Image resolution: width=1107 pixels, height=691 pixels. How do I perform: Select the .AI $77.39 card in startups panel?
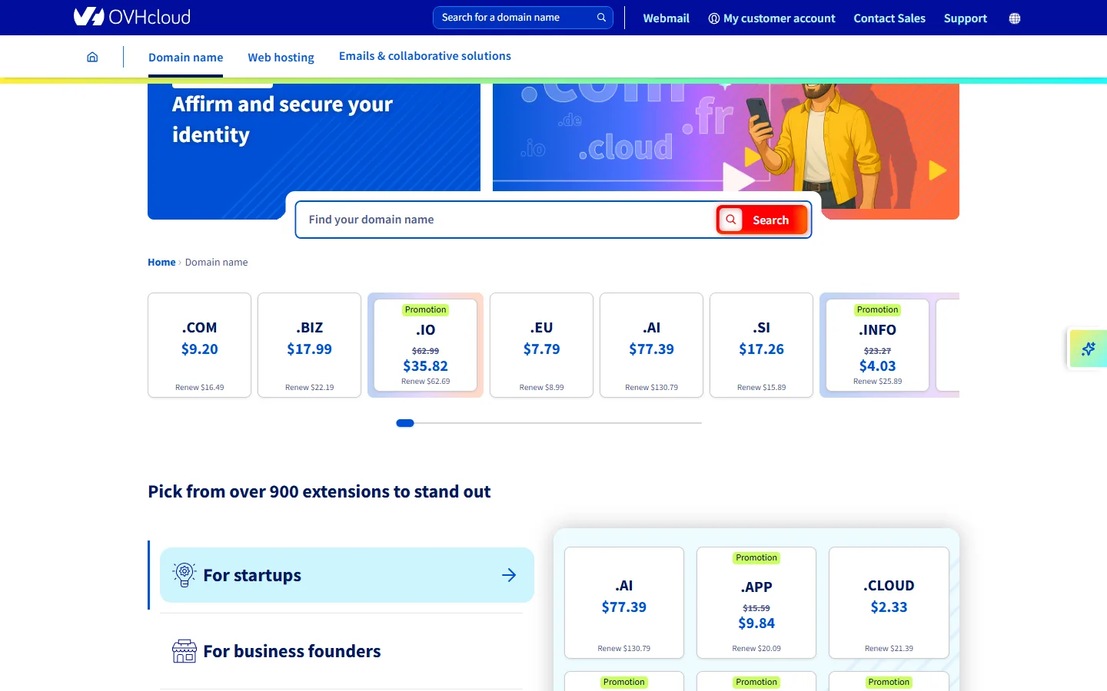click(624, 603)
